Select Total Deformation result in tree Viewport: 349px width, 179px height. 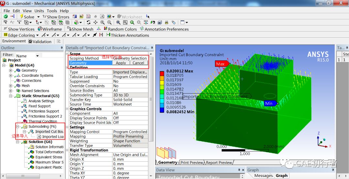click(49, 152)
